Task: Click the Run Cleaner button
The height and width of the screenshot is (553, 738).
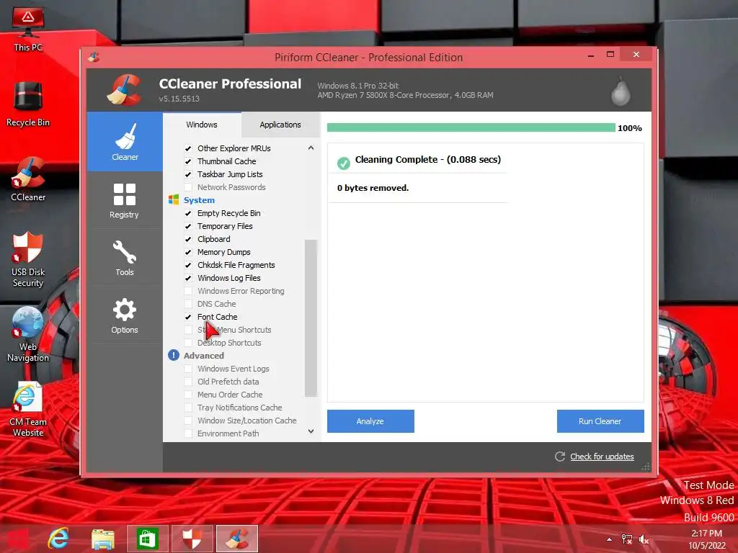Action: [600, 421]
